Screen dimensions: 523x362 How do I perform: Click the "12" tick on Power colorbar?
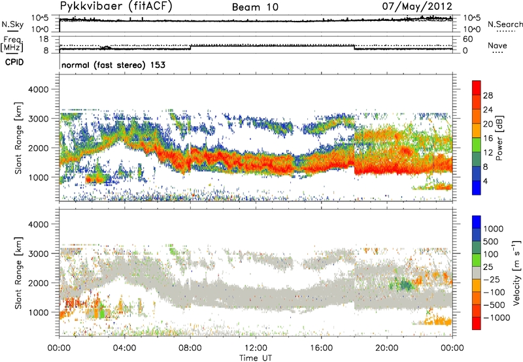pos(488,153)
